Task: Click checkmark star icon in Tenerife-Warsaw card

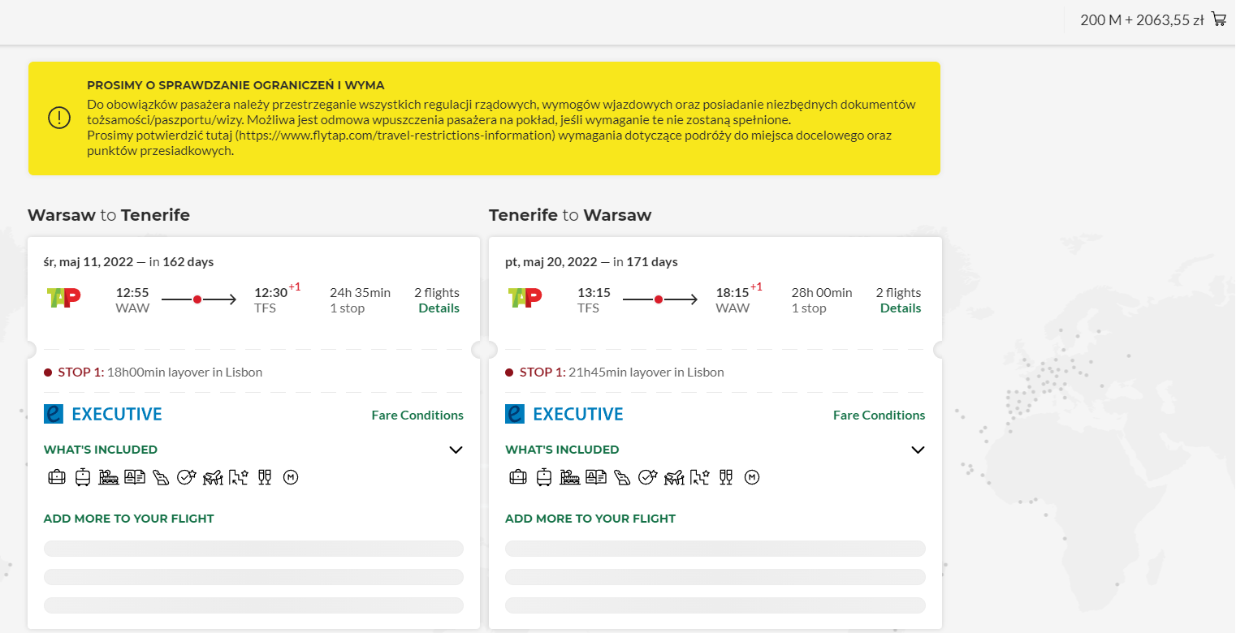Action: [647, 477]
